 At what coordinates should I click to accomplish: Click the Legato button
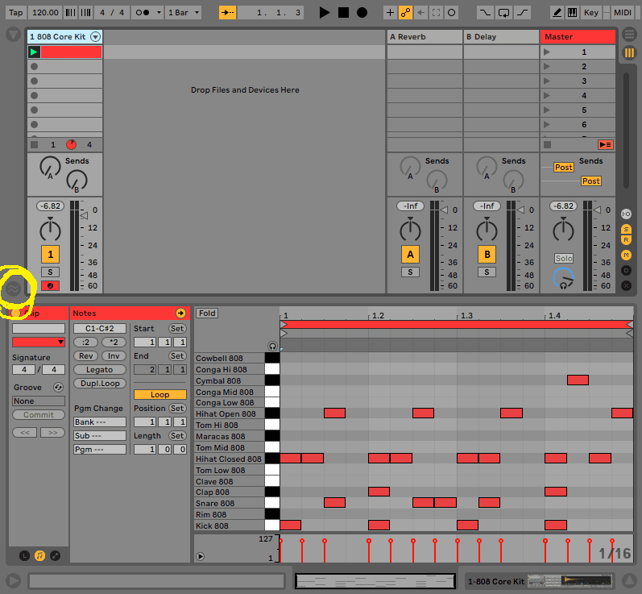coord(100,369)
